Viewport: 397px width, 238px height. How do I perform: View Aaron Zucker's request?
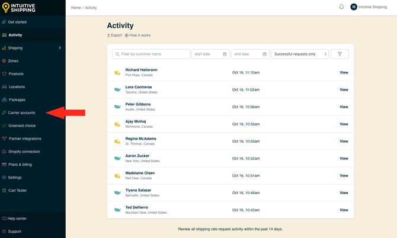(344, 158)
